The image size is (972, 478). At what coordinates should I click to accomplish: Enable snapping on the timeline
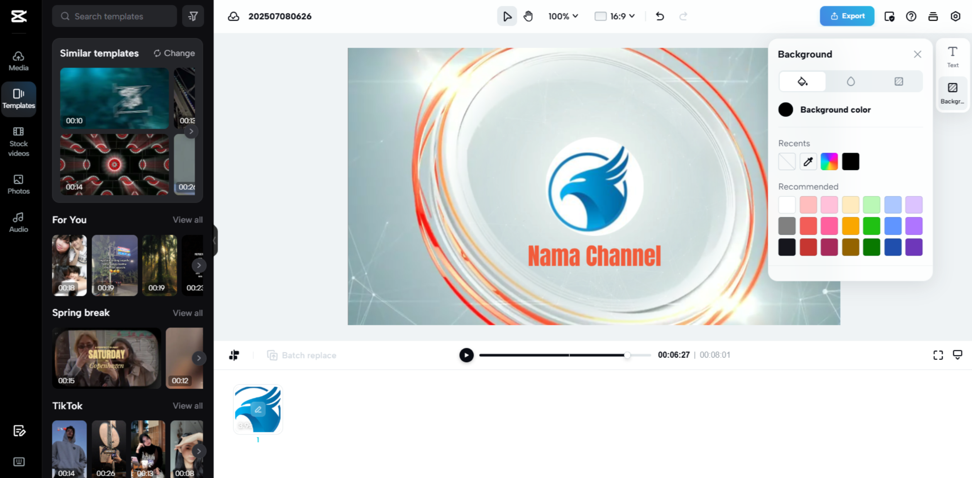pyautogui.click(x=234, y=355)
